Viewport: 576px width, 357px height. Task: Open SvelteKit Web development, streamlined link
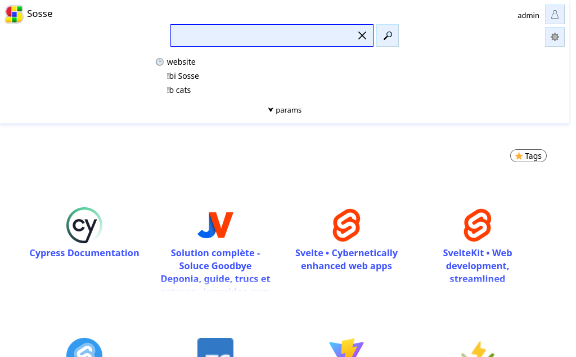point(478,266)
